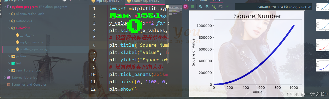Click the F:\python_program path label

click(53, 7)
